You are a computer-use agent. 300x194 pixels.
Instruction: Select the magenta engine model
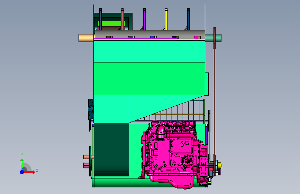click(174, 155)
